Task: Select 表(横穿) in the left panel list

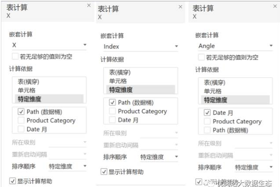Action: pyautogui.click(x=49, y=82)
